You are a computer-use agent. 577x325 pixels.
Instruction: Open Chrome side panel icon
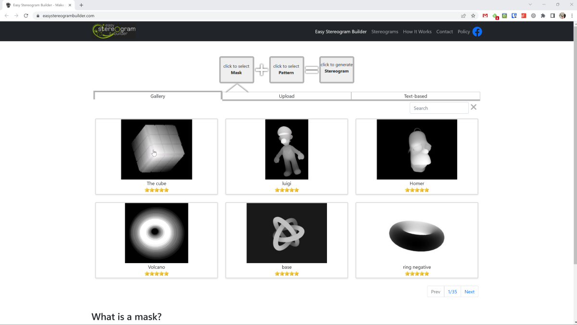point(552,16)
